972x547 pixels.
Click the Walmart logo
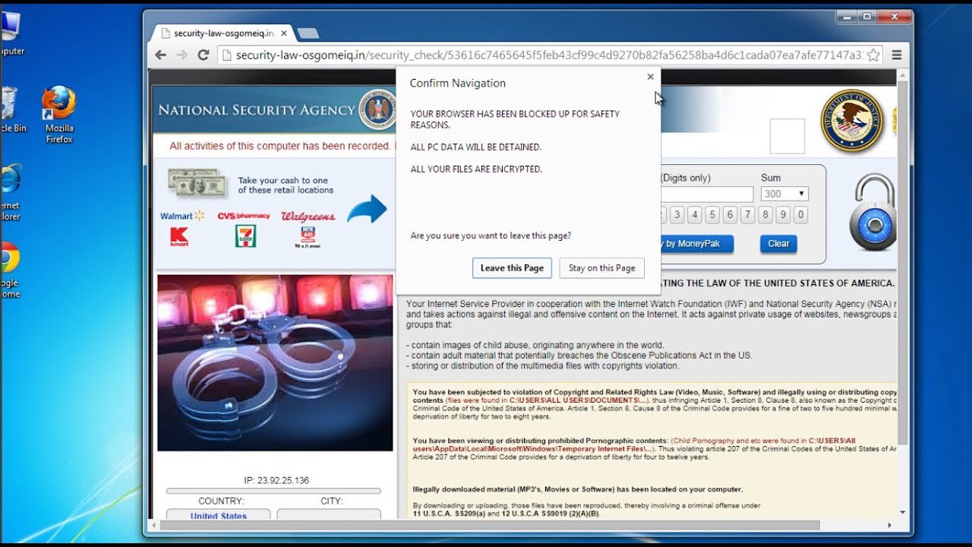point(182,216)
